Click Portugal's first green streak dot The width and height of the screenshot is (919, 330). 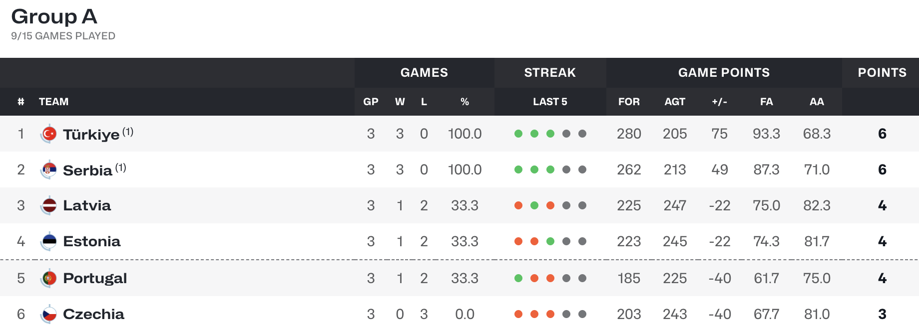[518, 278]
